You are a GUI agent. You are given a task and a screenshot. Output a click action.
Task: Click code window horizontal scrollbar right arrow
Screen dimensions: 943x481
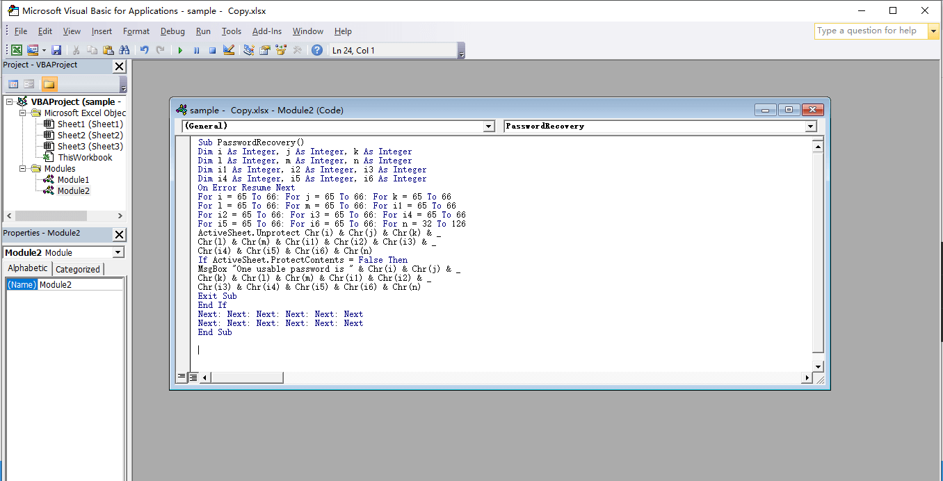click(807, 377)
